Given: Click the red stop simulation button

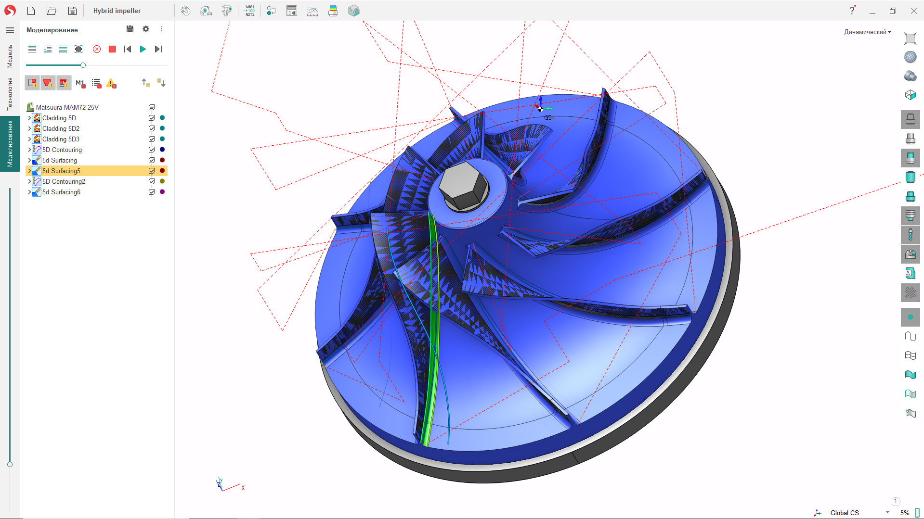Looking at the screenshot, I should point(112,49).
